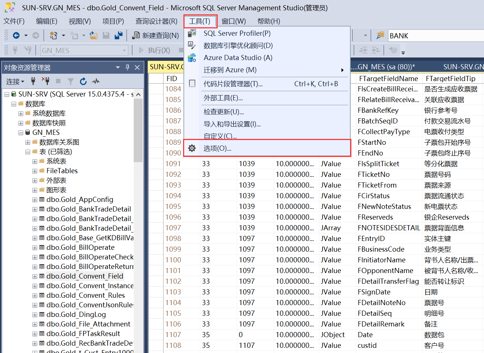
Task: Click the new project icon with sparkle
Action: point(53,35)
